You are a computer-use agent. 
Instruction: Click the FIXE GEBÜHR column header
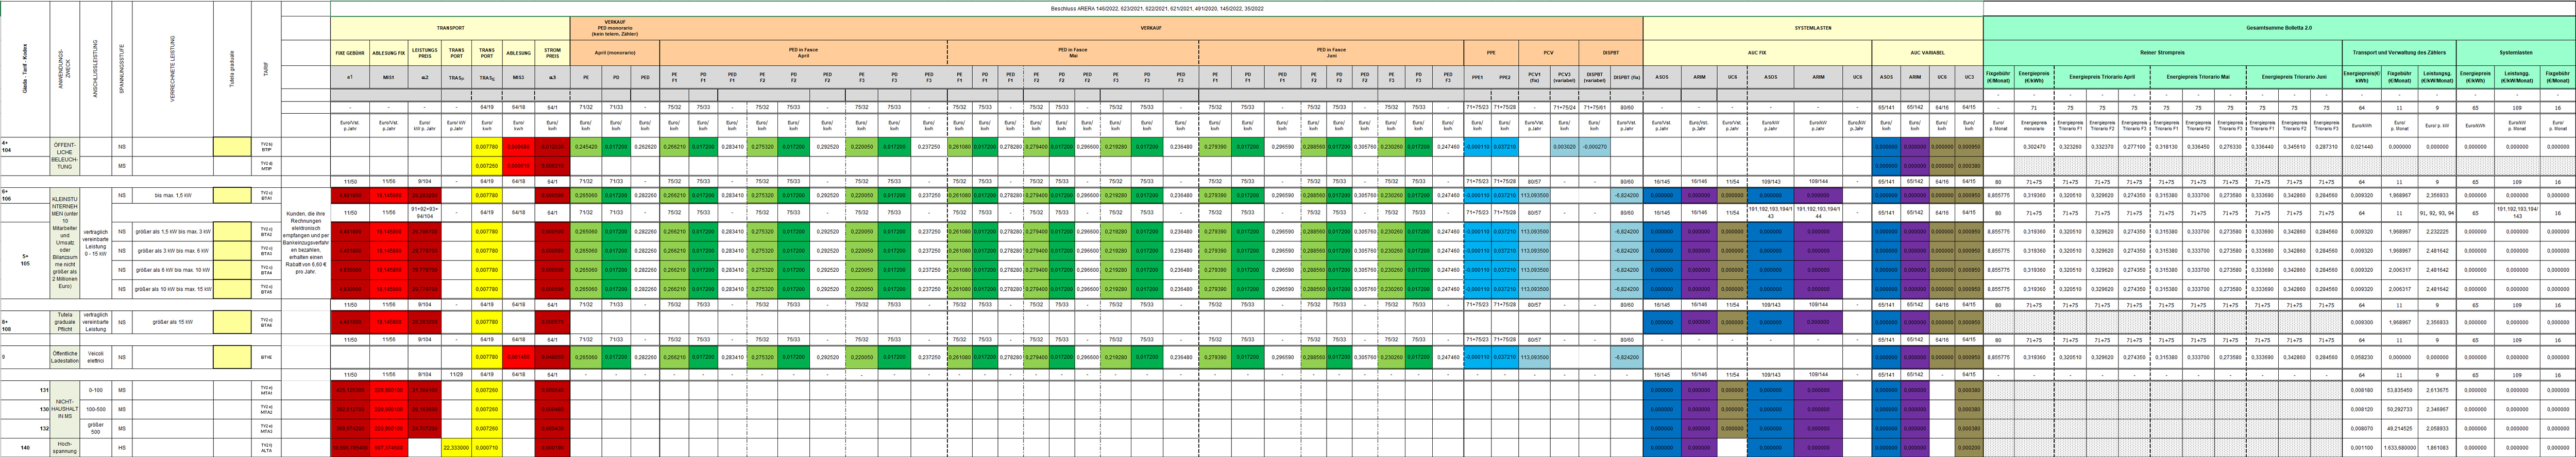point(350,53)
